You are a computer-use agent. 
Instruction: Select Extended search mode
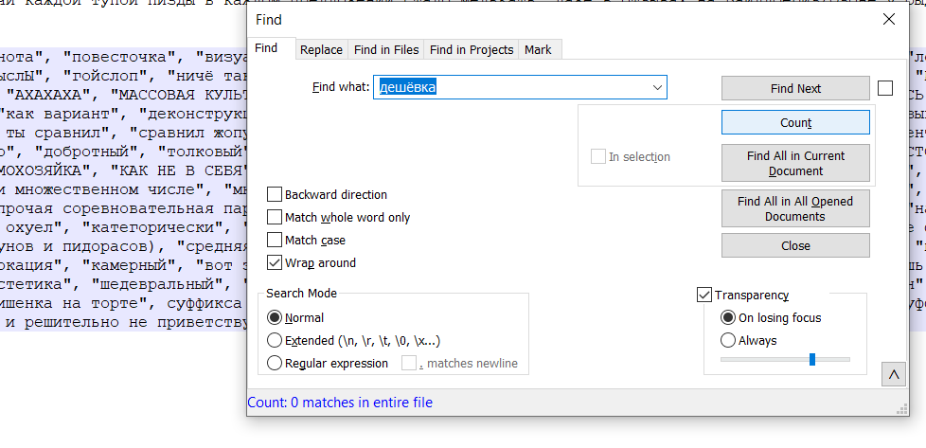(x=275, y=341)
